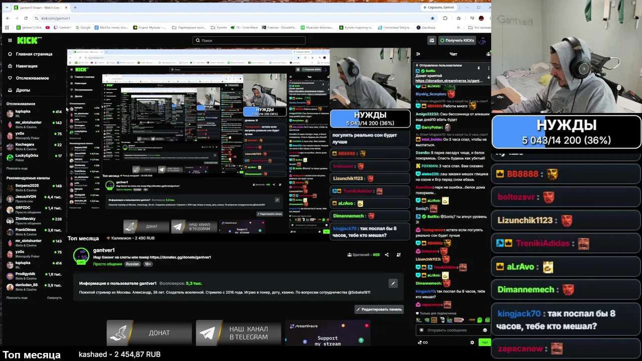Viewport: 642px width, 361px height.
Task: Click the browser back arrow
Action: click(x=8, y=18)
